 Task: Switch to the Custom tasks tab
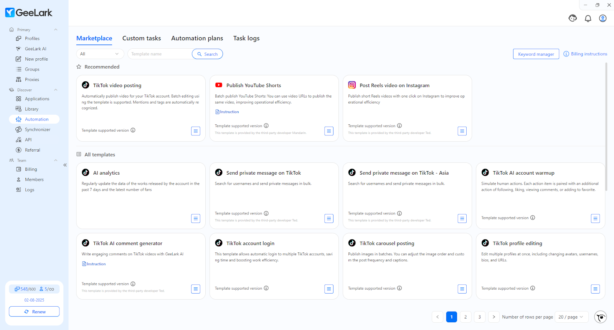coord(142,38)
